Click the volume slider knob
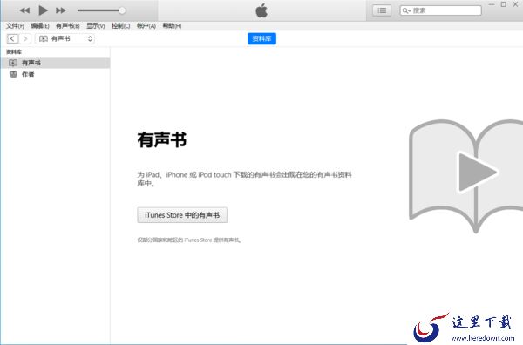 coord(122,10)
